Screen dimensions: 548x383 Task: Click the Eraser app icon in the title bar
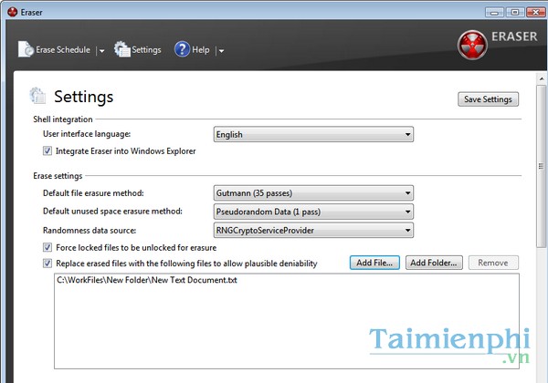pyautogui.click(x=13, y=12)
